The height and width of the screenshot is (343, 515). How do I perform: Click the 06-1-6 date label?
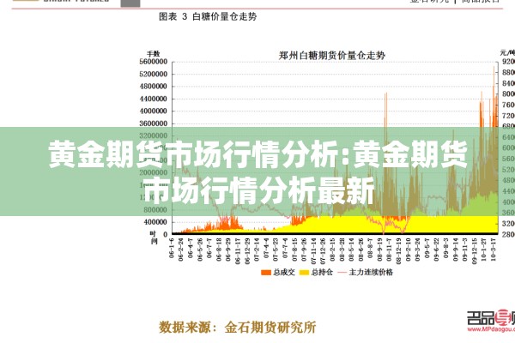point(171,248)
